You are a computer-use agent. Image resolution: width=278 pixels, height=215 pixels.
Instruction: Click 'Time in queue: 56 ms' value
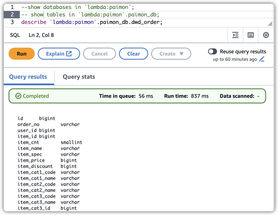pos(126,96)
